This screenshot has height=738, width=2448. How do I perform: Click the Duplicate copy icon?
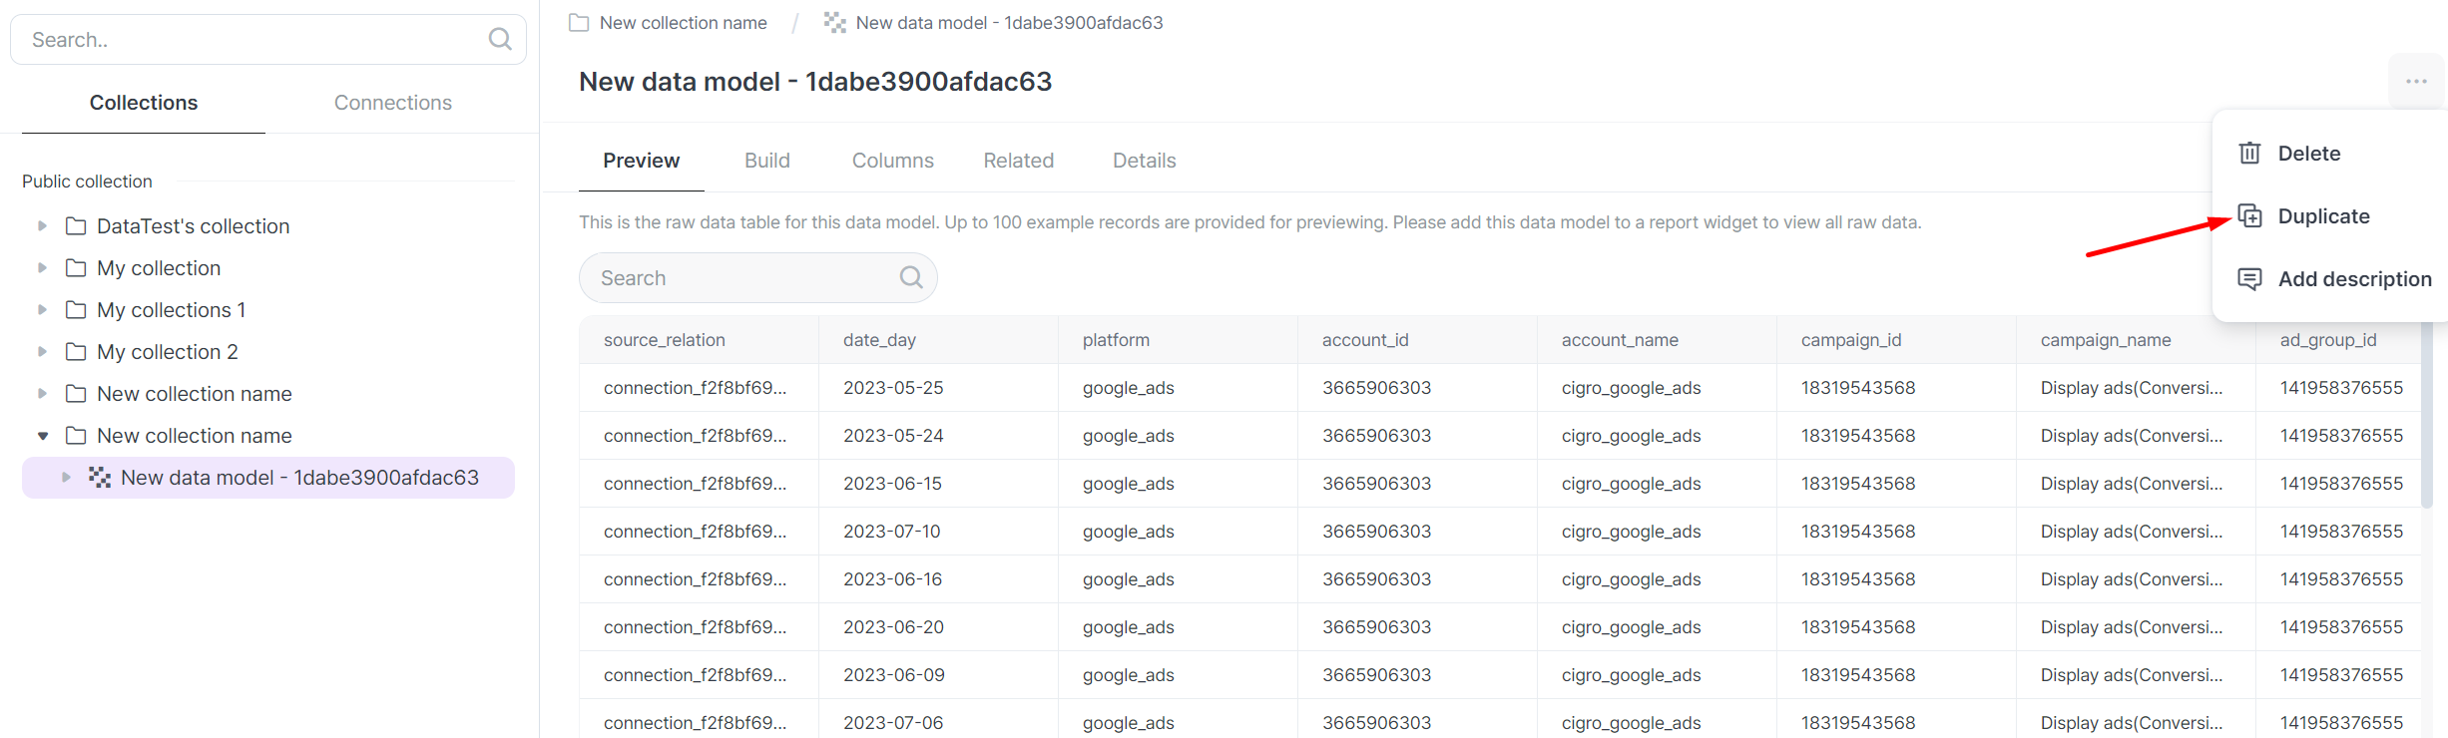[2249, 216]
